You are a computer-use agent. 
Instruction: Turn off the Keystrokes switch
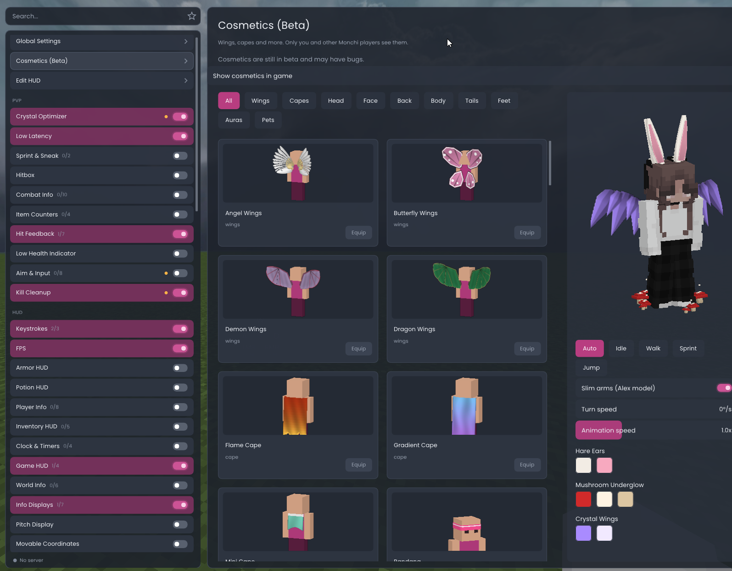click(x=180, y=329)
